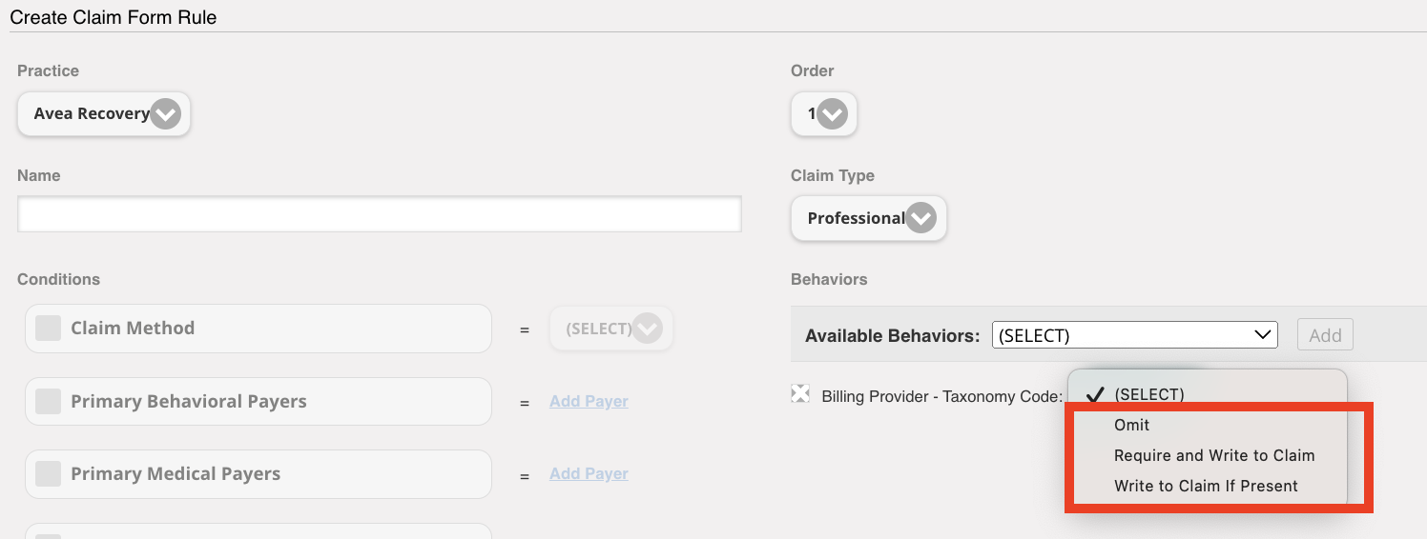
Task: Click Add Payer for Primary Medical Payers
Action: point(589,474)
